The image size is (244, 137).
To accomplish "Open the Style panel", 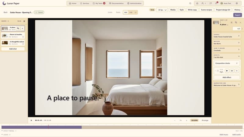I will coord(181,10).
